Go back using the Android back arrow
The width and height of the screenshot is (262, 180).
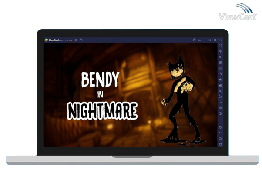tap(220, 133)
